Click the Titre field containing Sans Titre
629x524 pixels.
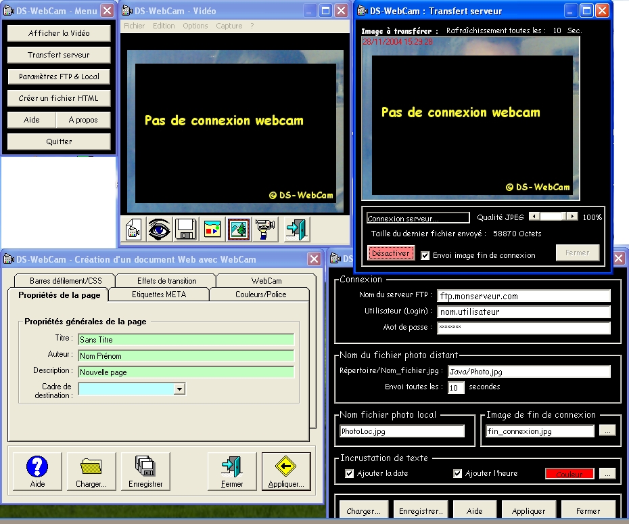(x=186, y=340)
